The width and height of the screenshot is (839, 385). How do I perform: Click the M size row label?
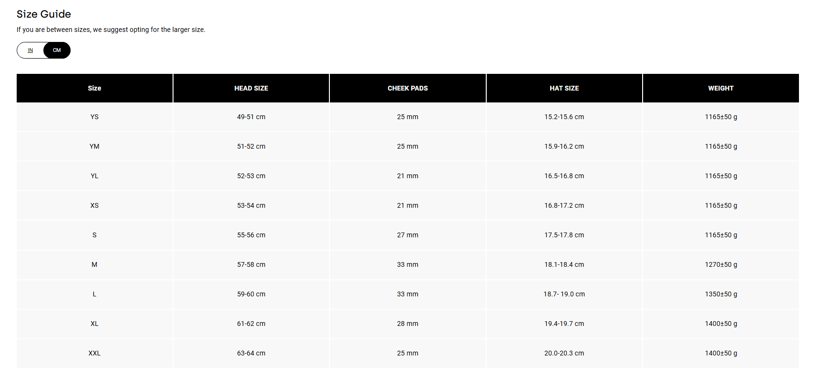[94, 264]
